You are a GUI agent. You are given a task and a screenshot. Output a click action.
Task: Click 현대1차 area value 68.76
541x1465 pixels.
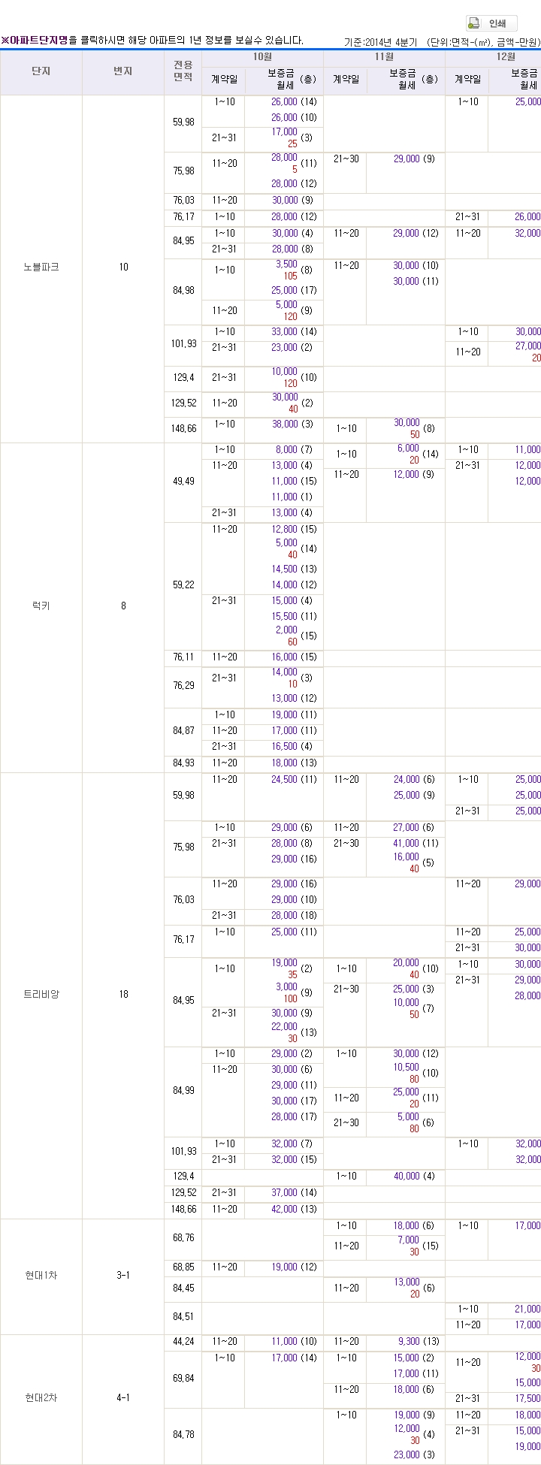coord(183,1237)
